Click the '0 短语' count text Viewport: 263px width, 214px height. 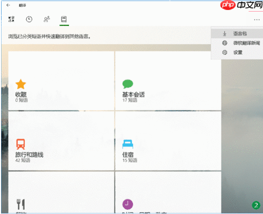(22, 100)
